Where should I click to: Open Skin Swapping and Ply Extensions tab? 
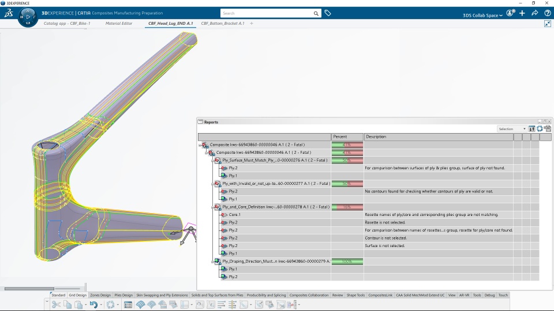coord(162,295)
